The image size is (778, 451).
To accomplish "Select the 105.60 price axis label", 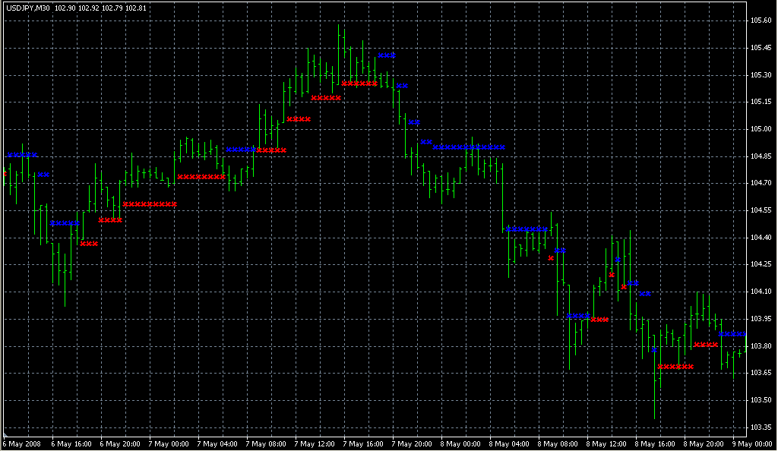I will (x=761, y=20).
